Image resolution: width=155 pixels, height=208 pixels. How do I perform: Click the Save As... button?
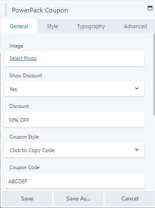pyautogui.click(x=79, y=198)
